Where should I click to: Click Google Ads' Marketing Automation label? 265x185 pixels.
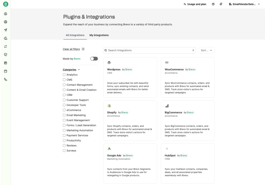point(119,159)
